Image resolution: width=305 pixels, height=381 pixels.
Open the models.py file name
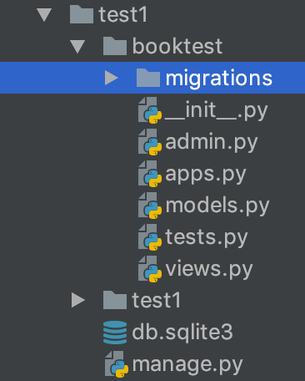(x=217, y=206)
